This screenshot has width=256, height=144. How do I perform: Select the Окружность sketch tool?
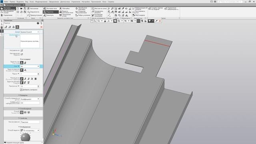click(x=33, y=12)
